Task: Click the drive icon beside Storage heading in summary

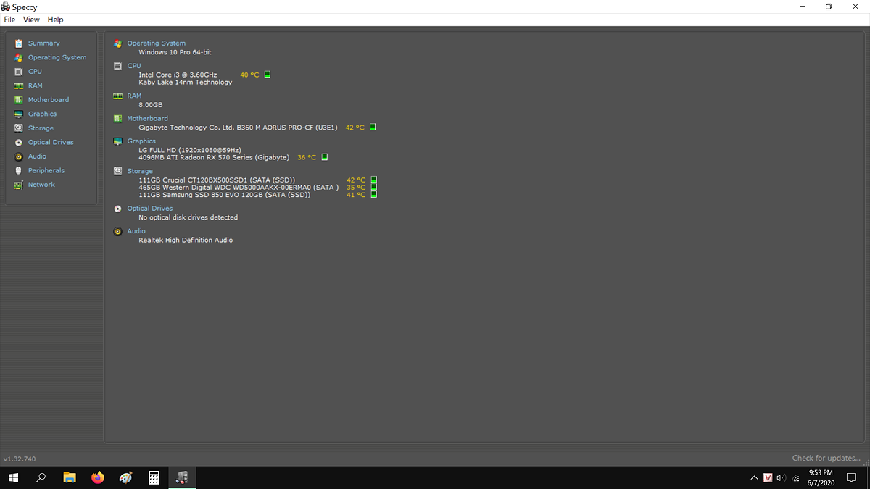Action: (117, 171)
